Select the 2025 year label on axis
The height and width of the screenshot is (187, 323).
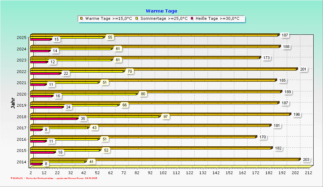[21, 38]
